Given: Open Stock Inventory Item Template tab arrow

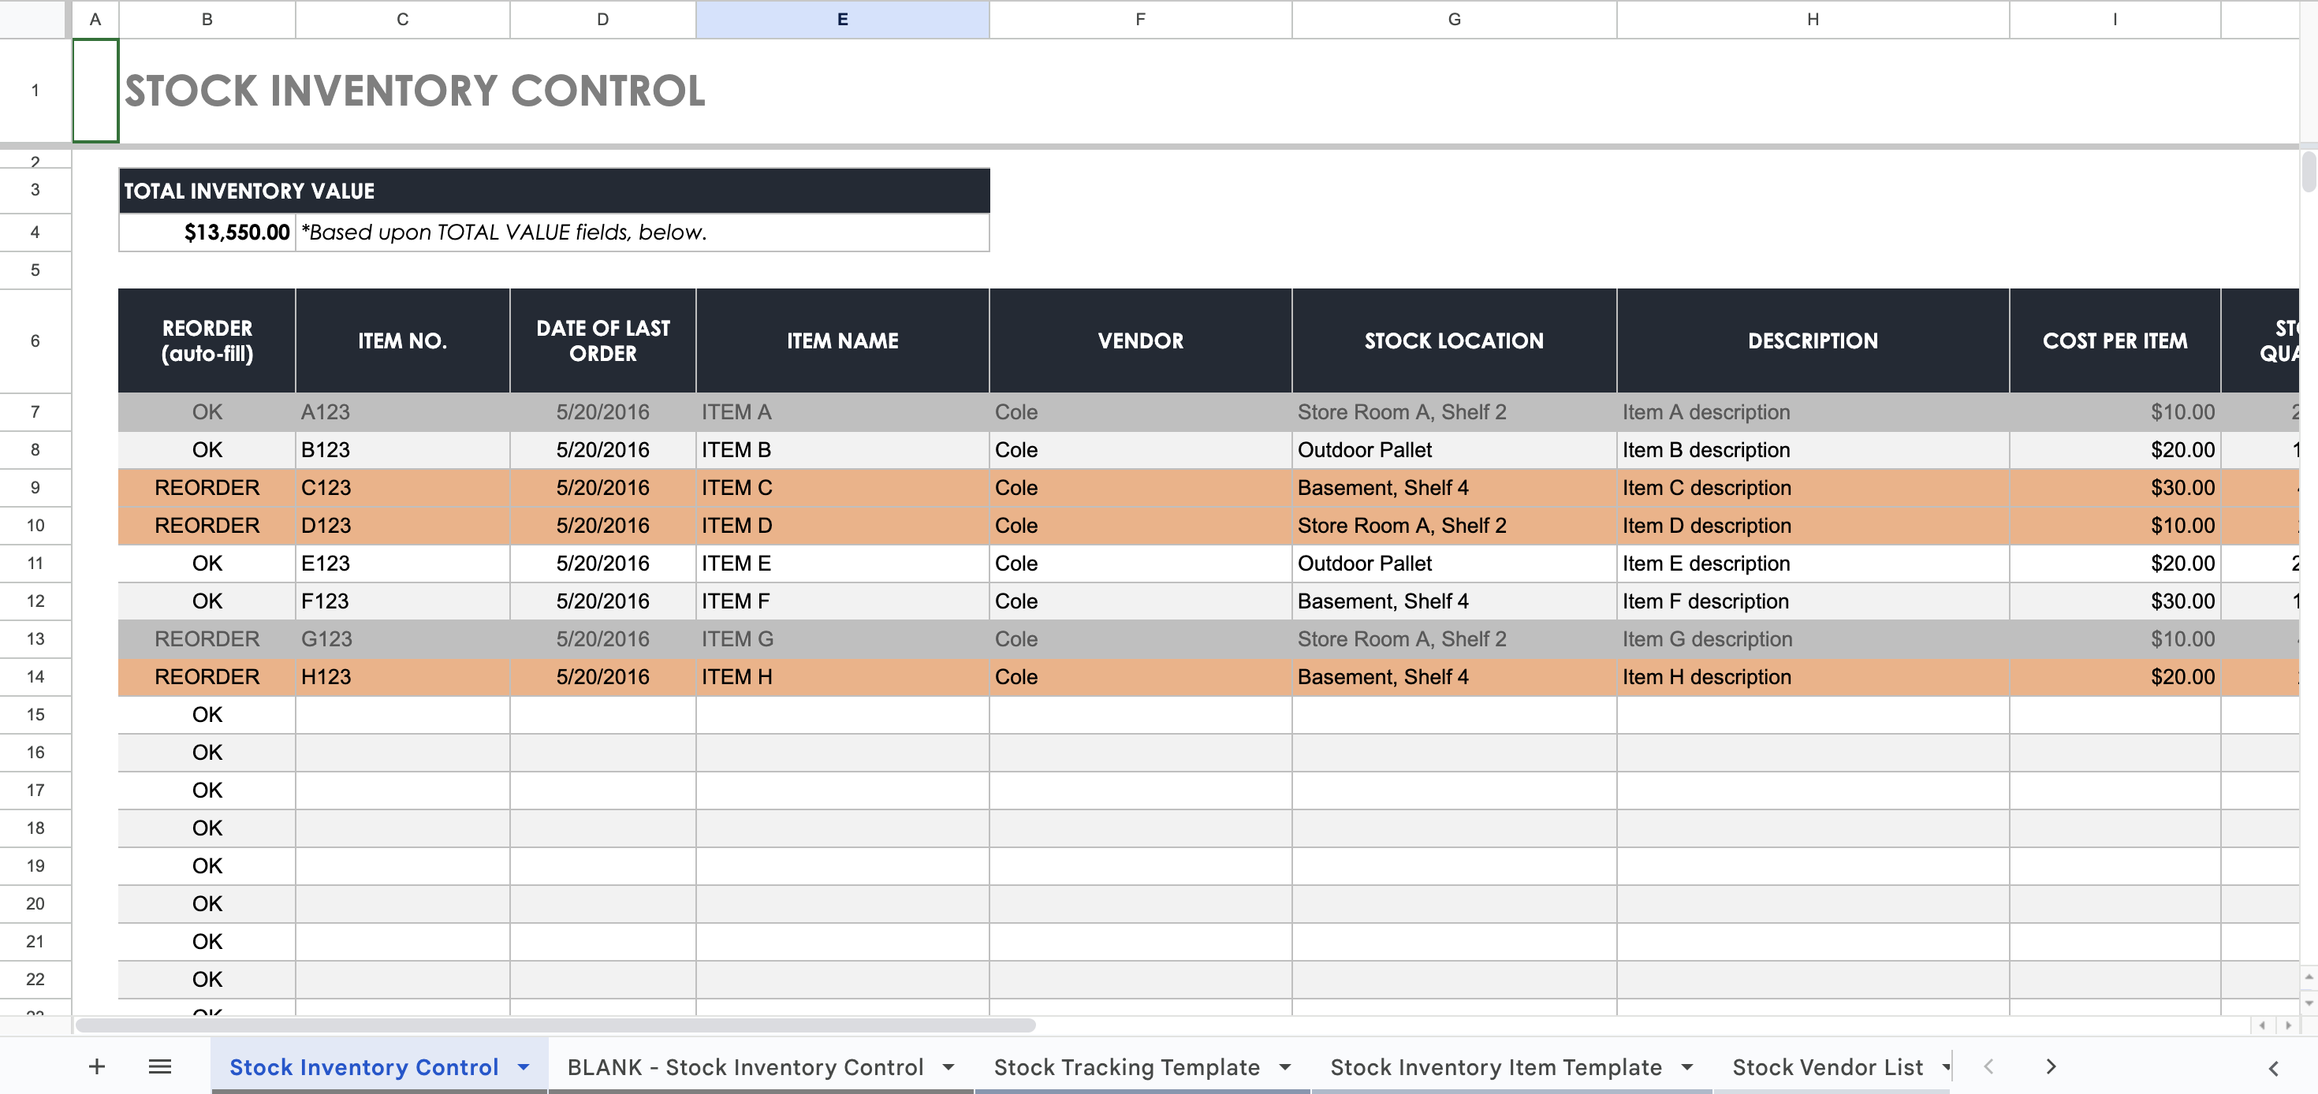Looking at the screenshot, I should (x=1687, y=1067).
